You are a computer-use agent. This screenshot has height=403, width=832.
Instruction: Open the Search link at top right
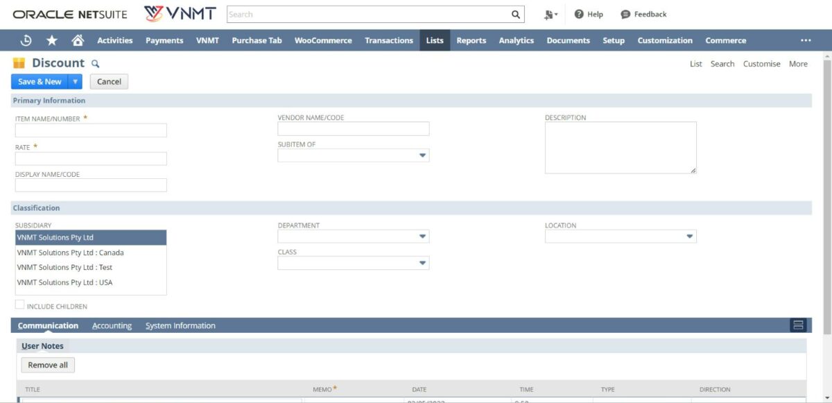pyautogui.click(x=722, y=64)
